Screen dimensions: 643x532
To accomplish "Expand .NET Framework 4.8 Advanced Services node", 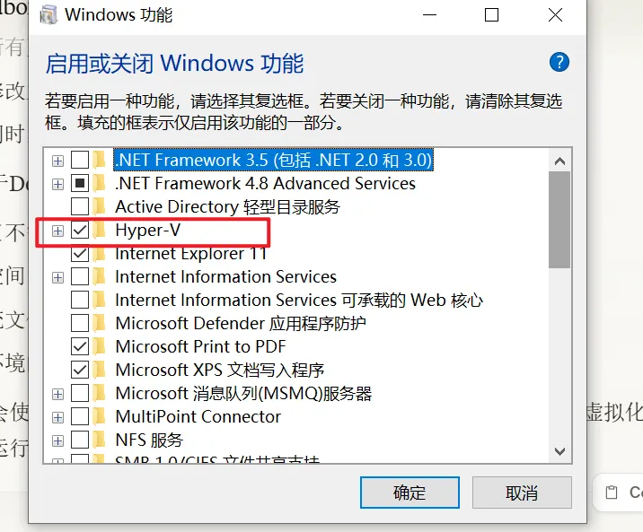I will click(x=58, y=184).
